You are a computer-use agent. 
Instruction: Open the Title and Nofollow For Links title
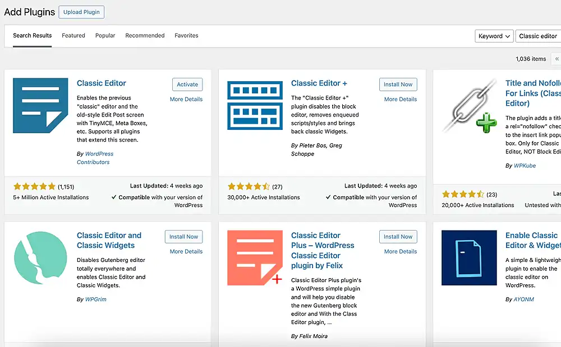click(533, 93)
